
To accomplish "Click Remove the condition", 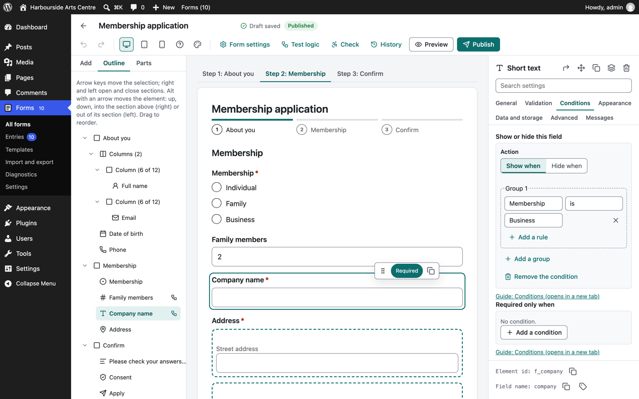I will [x=541, y=277].
